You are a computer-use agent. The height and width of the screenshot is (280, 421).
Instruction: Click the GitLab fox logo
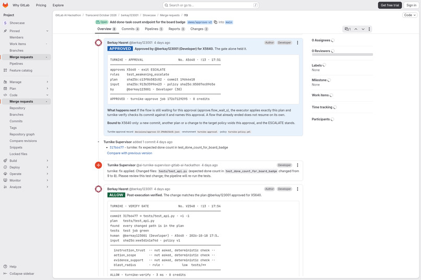click(x=5, y=5)
